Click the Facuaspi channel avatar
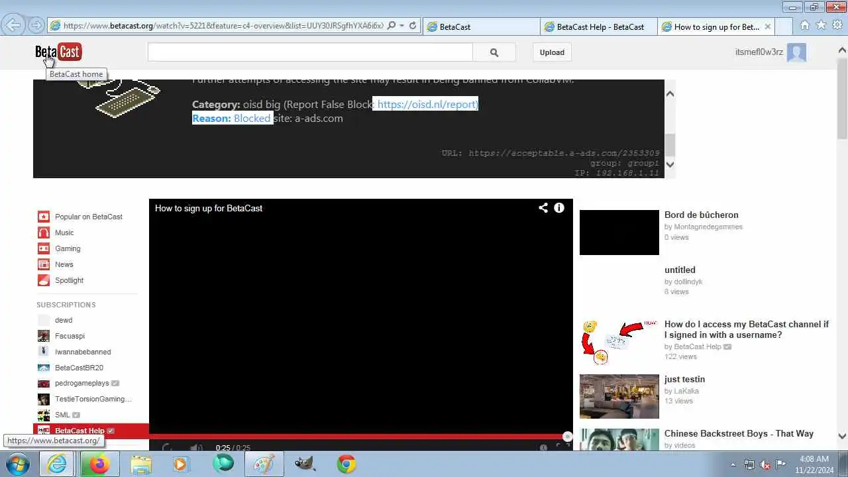 tap(43, 336)
